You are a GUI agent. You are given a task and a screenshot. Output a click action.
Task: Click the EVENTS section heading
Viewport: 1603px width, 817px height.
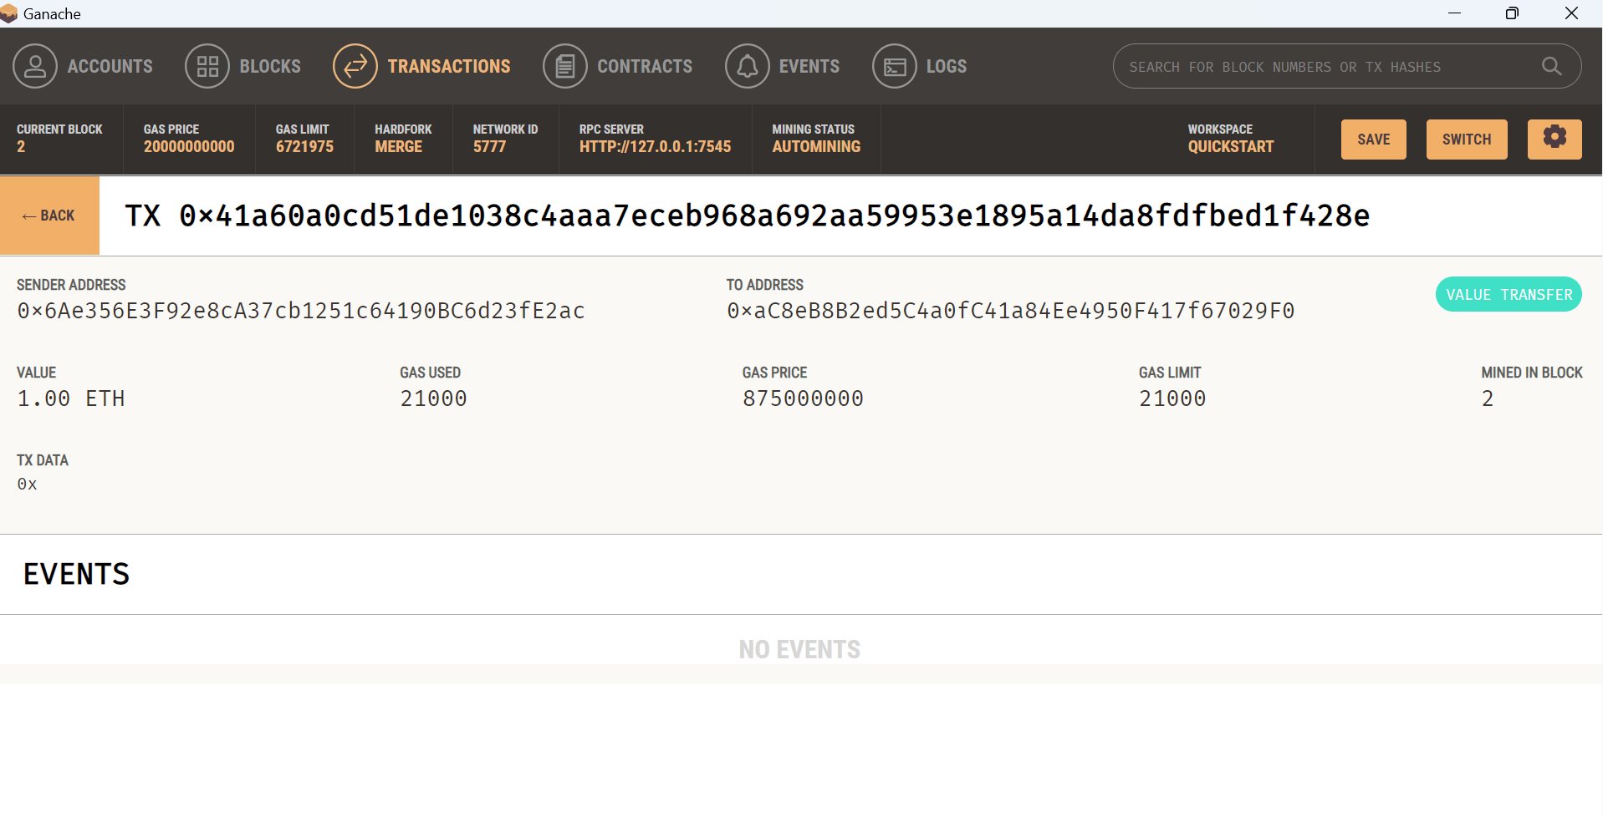76,574
